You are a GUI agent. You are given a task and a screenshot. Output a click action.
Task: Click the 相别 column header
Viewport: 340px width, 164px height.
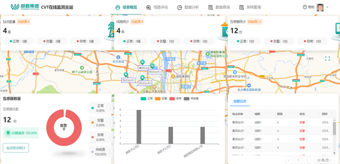click(x=286, y=114)
